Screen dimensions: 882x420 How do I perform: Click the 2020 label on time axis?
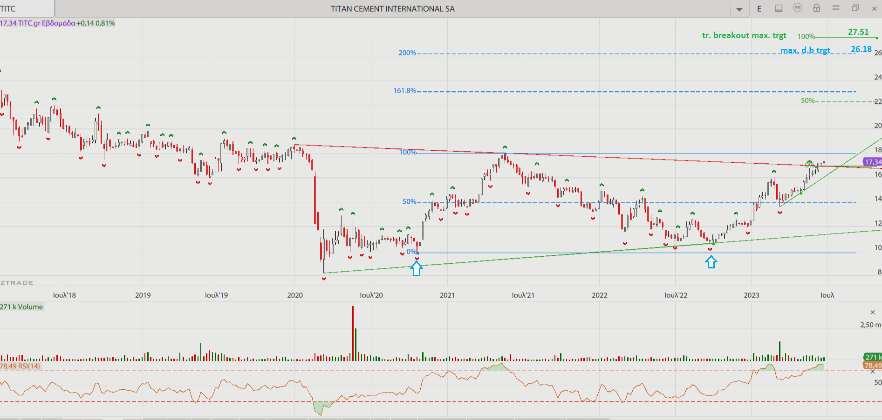click(x=295, y=295)
